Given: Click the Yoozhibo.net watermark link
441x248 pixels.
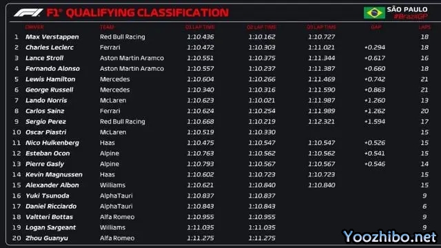Looking at the screenshot, I should pyautogui.click(x=389, y=237).
